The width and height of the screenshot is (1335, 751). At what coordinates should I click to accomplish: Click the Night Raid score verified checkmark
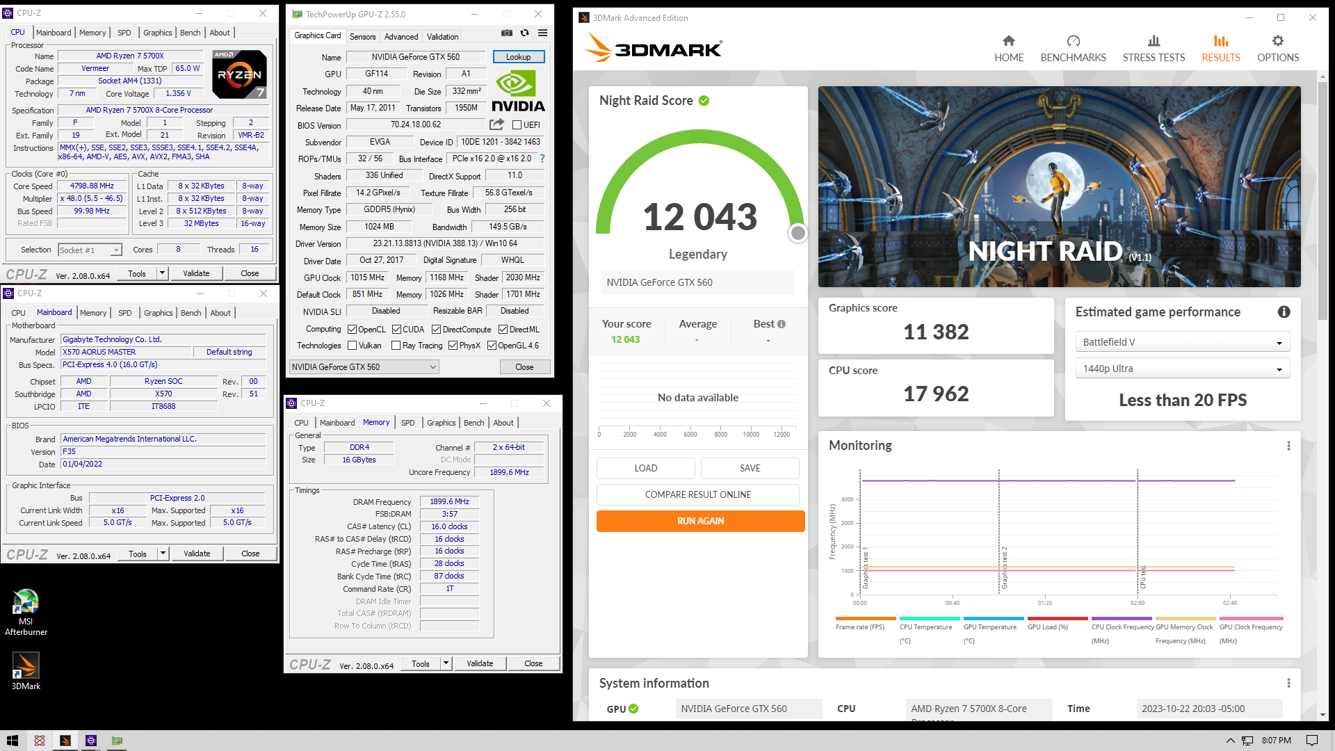[704, 101]
